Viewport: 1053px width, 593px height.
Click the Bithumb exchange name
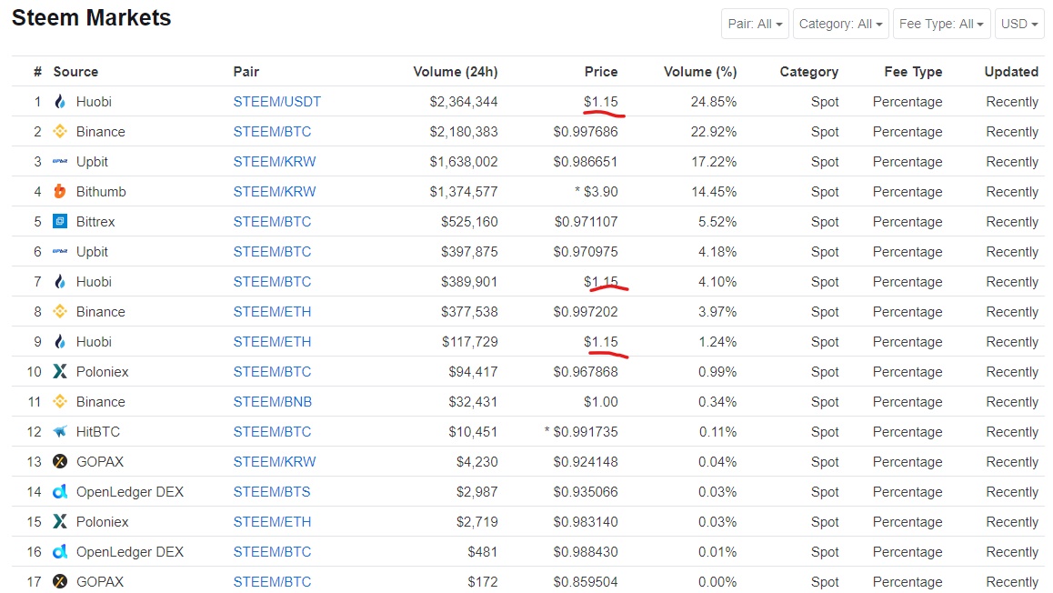(101, 191)
